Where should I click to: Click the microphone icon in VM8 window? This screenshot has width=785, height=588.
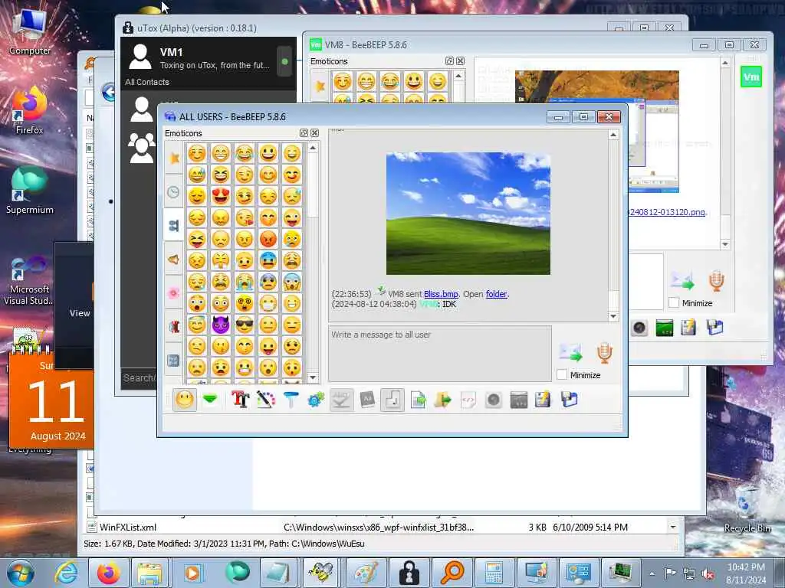coord(717,280)
